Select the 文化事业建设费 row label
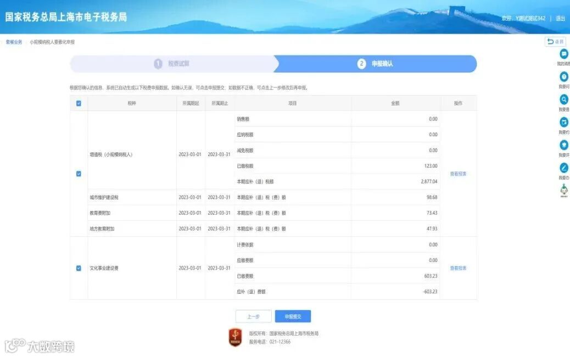Screen dimensions: 570x357 104,268
